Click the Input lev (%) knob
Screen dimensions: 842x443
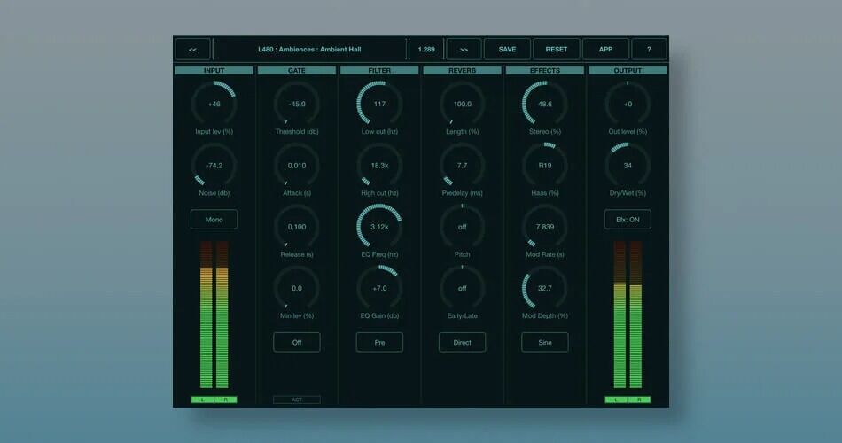pos(214,104)
